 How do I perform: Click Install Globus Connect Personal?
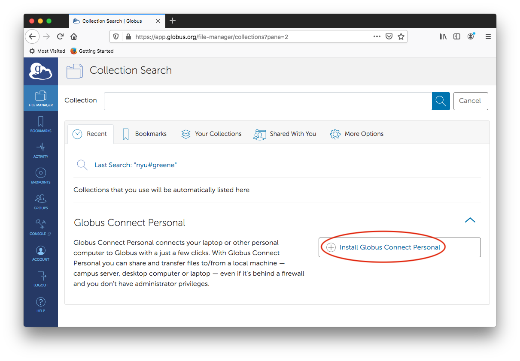[x=389, y=247]
